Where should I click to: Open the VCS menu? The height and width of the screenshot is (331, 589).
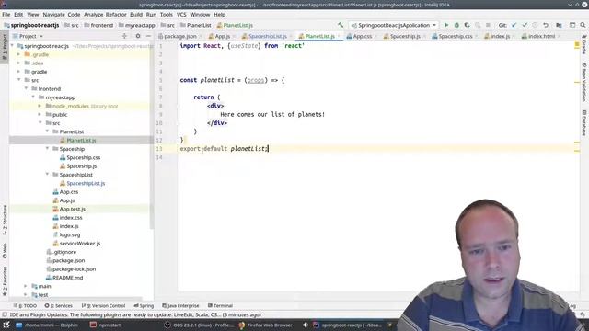(181, 15)
